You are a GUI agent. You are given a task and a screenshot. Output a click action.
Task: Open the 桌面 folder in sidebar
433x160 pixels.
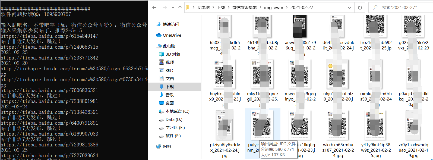(166, 103)
